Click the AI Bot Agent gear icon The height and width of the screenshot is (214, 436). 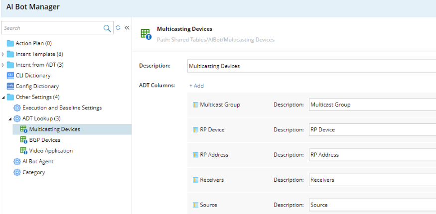pos(17,161)
